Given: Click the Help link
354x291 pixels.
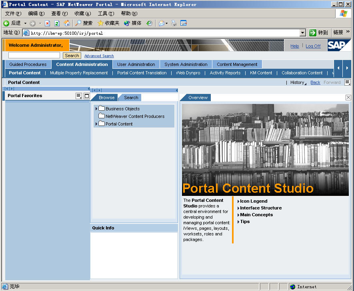Looking at the screenshot, I should 295,46.
